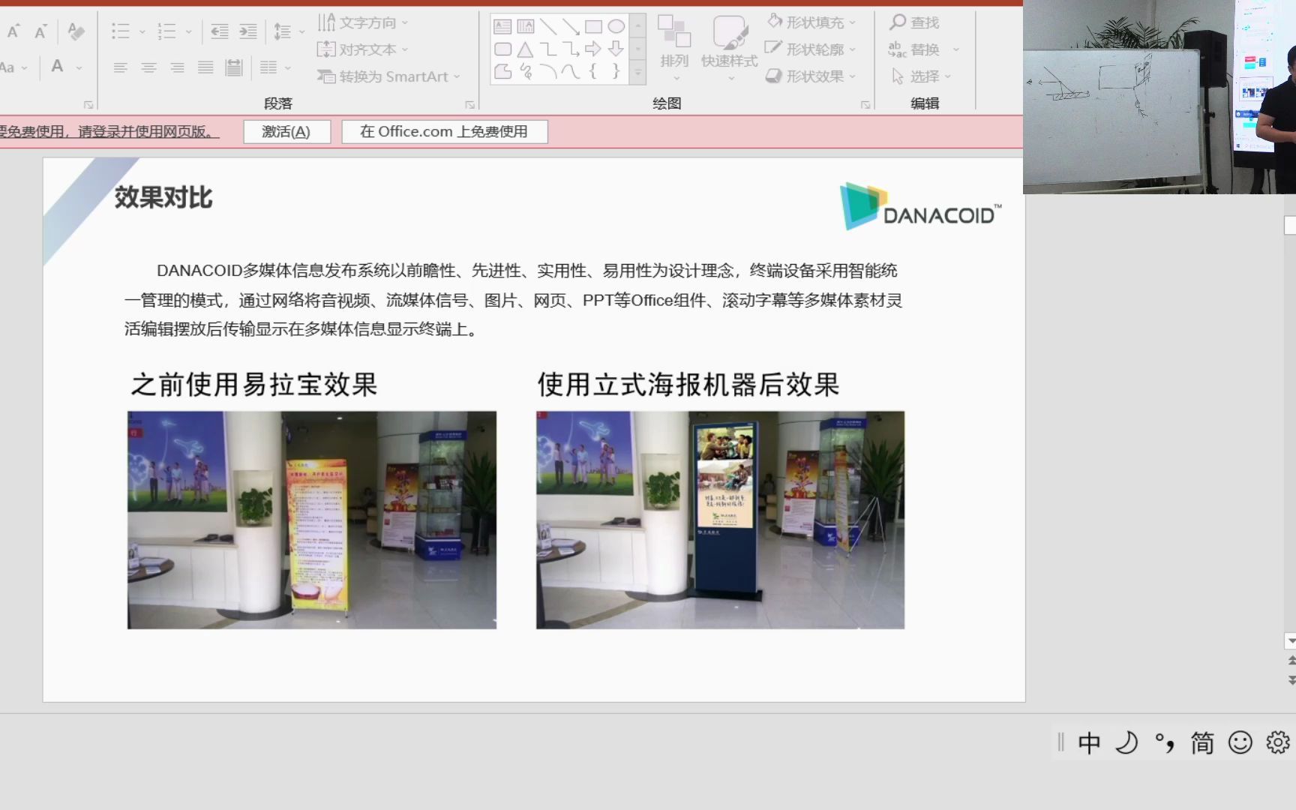Select the text box shape
Image resolution: width=1296 pixels, height=810 pixels.
502,27
